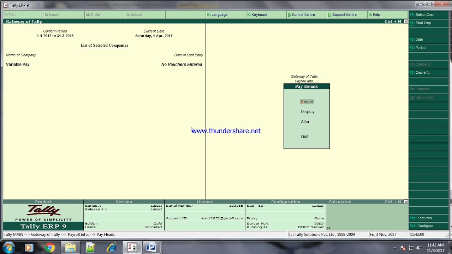Click the Fri, 3 Nov, 2017 status date
This screenshot has width=452, height=254.
383,235
